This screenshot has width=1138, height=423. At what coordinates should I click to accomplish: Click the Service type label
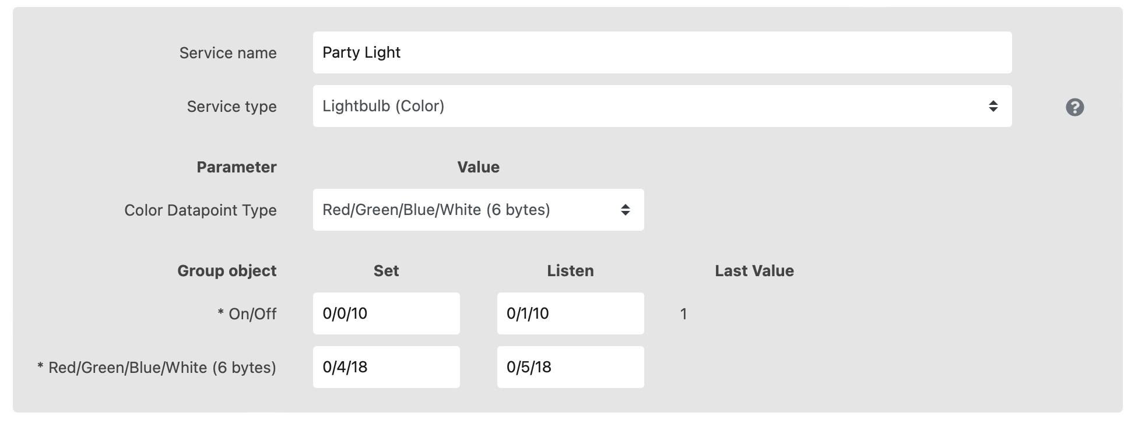[x=231, y=107]
